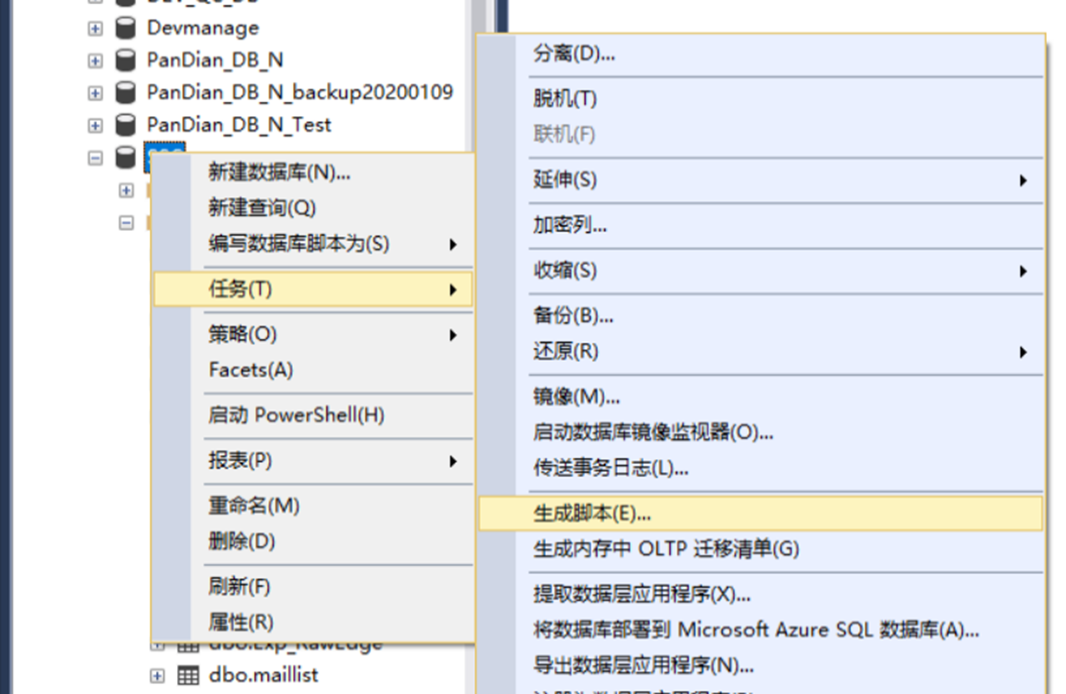This screenshot has height=694, width=1066.
Task: Select the dbo.maillist table
Action: (263, 674)
